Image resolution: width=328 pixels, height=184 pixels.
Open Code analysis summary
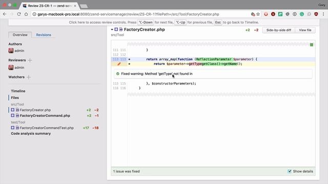pyautogui.click(x=31, y=133)
